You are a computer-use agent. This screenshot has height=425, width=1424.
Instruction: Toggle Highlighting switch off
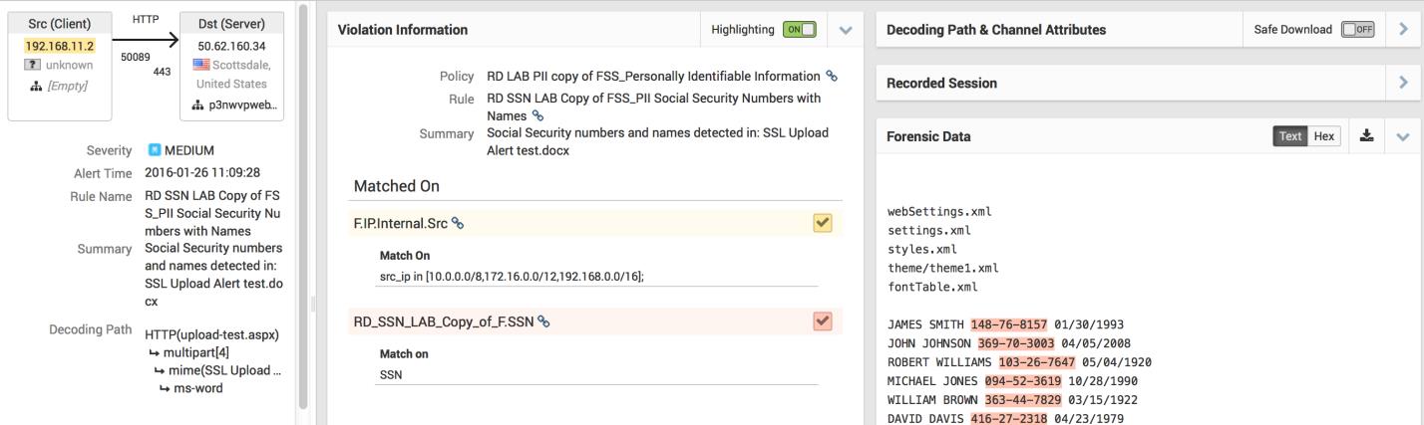click(800, 30)
